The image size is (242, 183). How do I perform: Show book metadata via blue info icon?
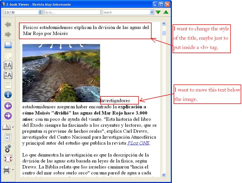[x=8, y=95]
